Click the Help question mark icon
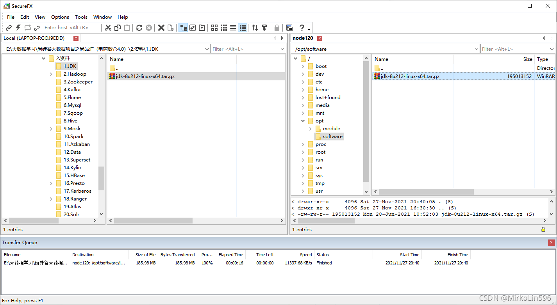 302,28
